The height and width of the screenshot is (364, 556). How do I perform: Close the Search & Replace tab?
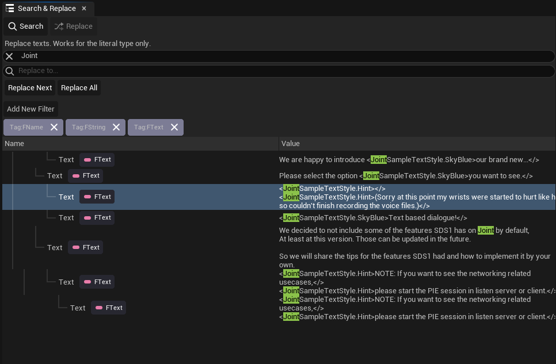[x=84, y=8]
